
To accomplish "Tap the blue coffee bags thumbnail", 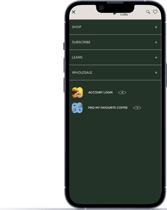I will 77,108.
